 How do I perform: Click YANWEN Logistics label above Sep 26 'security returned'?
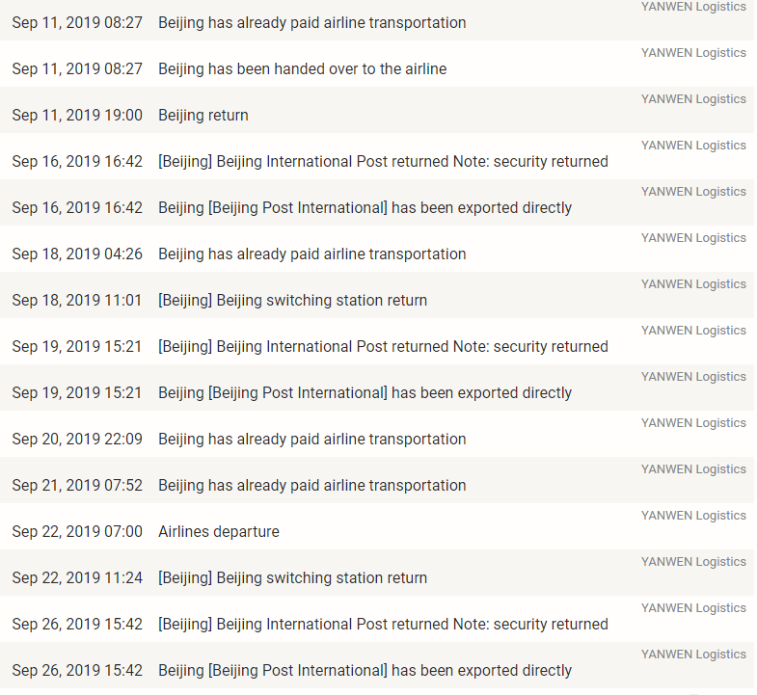click(x=693, y=608)
